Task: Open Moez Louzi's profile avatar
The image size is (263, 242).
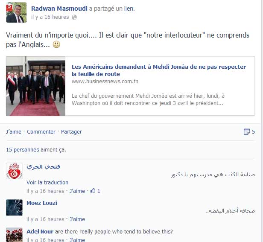Action: 14,207
